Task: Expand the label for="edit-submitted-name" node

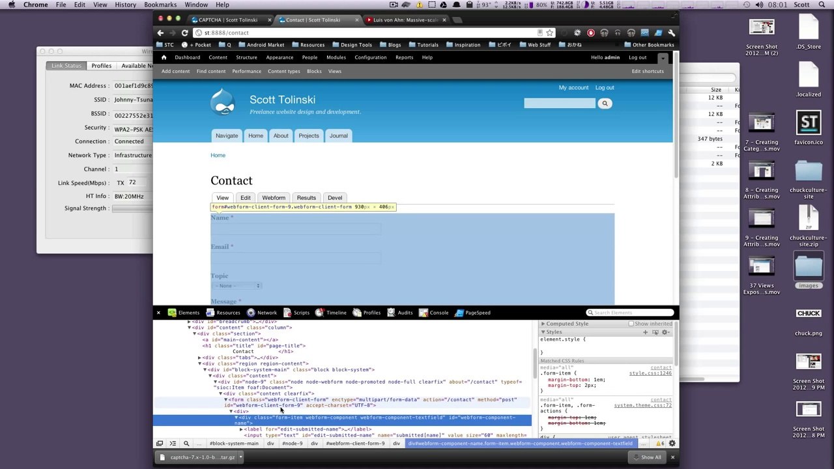Action: coord(241,429)
